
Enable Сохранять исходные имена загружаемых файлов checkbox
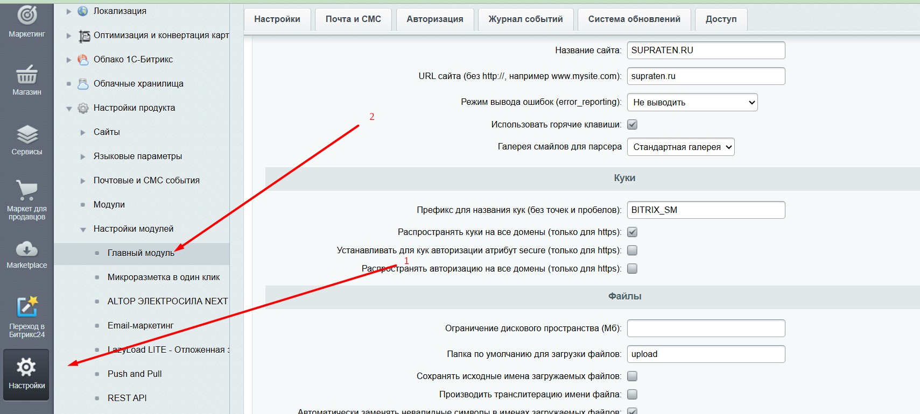tap(633, 376)
